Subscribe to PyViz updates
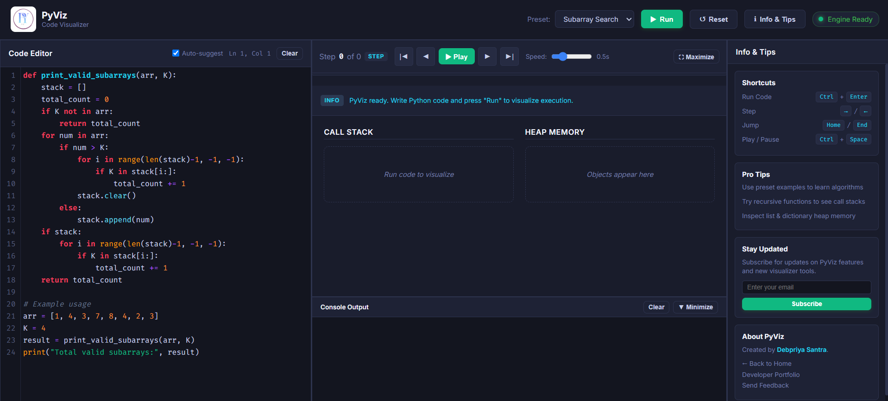 (x=806, y=304)
